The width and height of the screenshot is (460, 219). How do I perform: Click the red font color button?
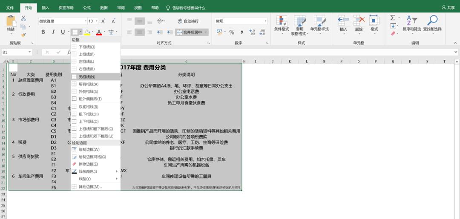99,32
